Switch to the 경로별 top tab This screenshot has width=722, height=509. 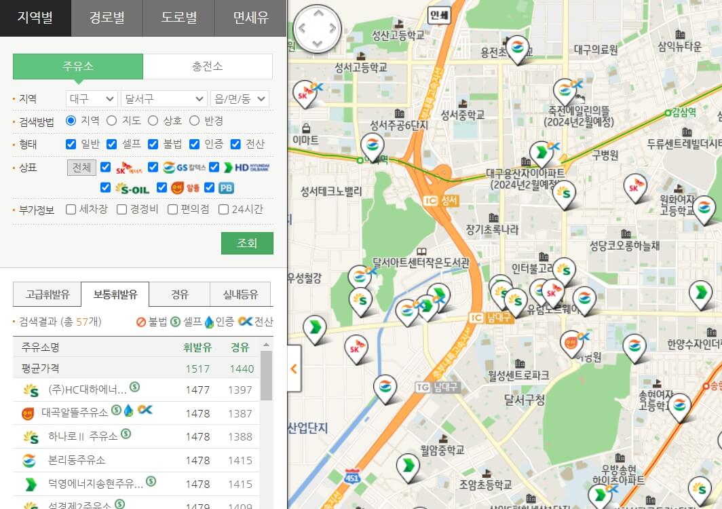tap(107, 18)
